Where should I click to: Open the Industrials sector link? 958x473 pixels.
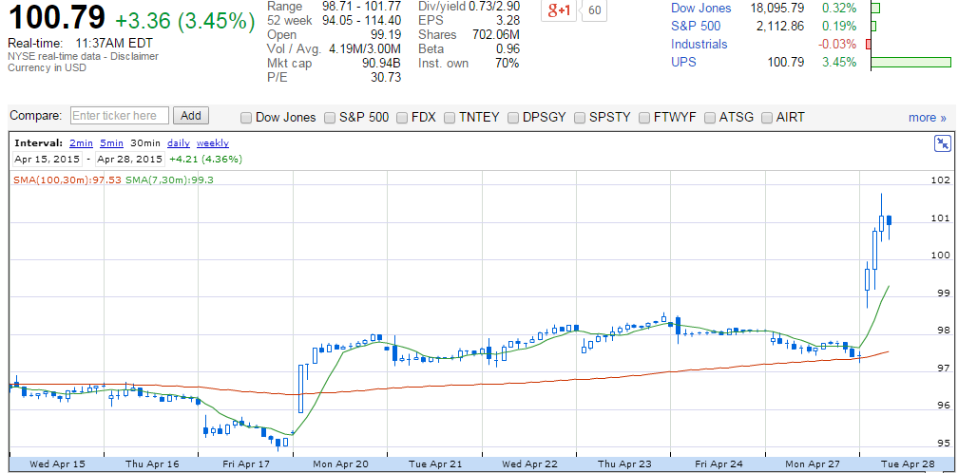click(x=699, y=44)
